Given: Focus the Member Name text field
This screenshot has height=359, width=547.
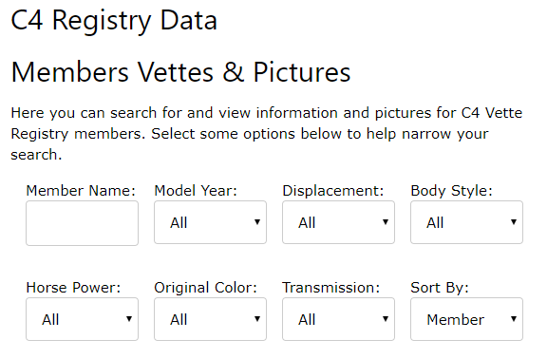Looking at the screenshot, I should pyautogui.click(x=82, y=223).
